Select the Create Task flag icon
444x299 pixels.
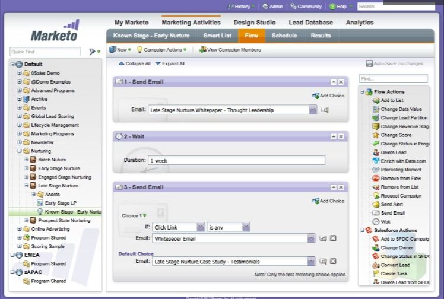(376, 273)
